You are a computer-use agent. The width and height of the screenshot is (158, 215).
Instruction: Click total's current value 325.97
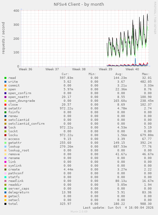65,204
